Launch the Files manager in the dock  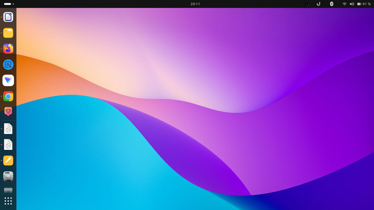coord(8,33)
